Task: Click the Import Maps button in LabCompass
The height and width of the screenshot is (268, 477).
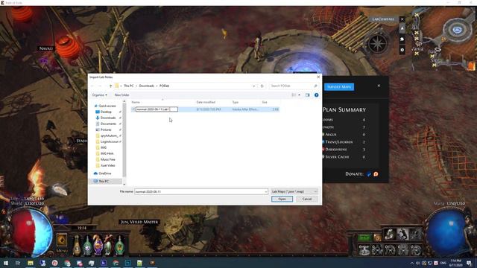Action: click(339, 87)
